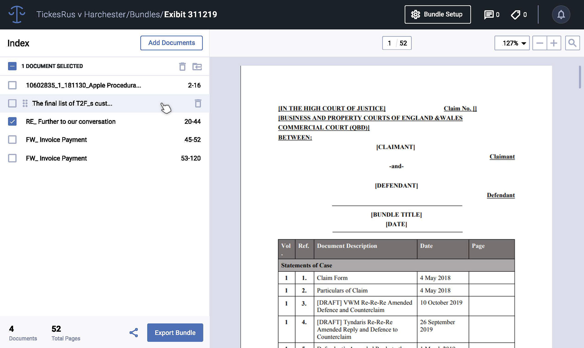Click Export Bundle

(x=175, y=332)
